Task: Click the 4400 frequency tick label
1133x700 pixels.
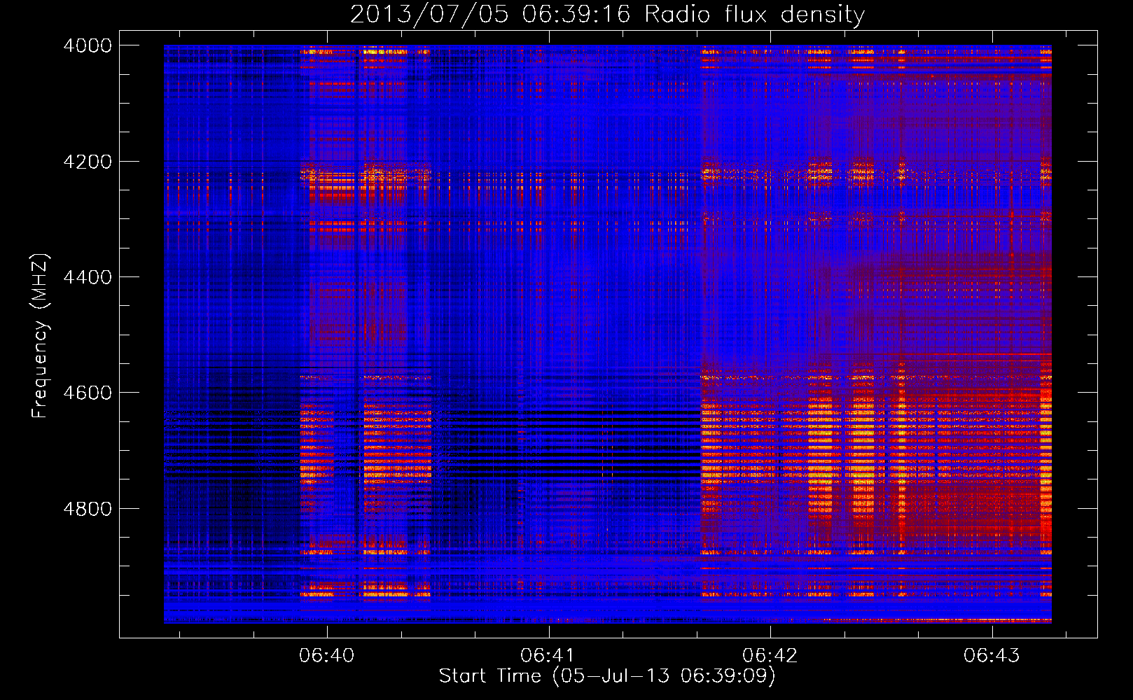Action: point(88,277)
